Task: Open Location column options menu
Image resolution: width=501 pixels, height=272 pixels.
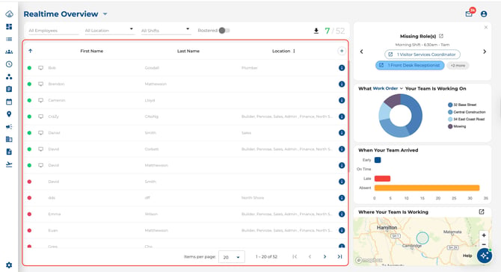Action: point(294,51)
